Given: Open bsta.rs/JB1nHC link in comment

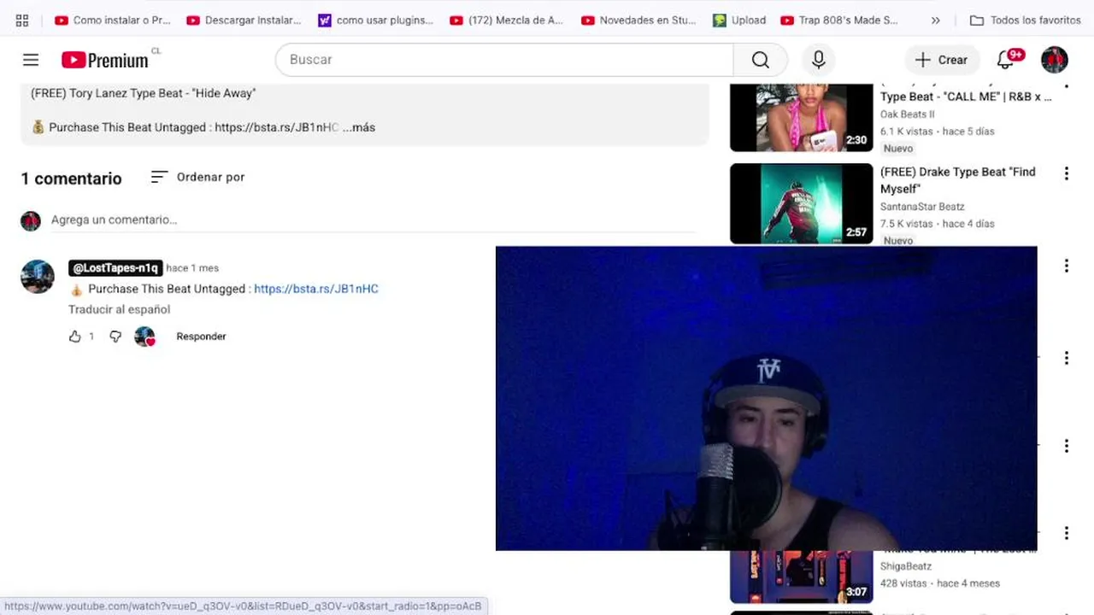Looking at the screenshot, I should click(x=316, y=289).
